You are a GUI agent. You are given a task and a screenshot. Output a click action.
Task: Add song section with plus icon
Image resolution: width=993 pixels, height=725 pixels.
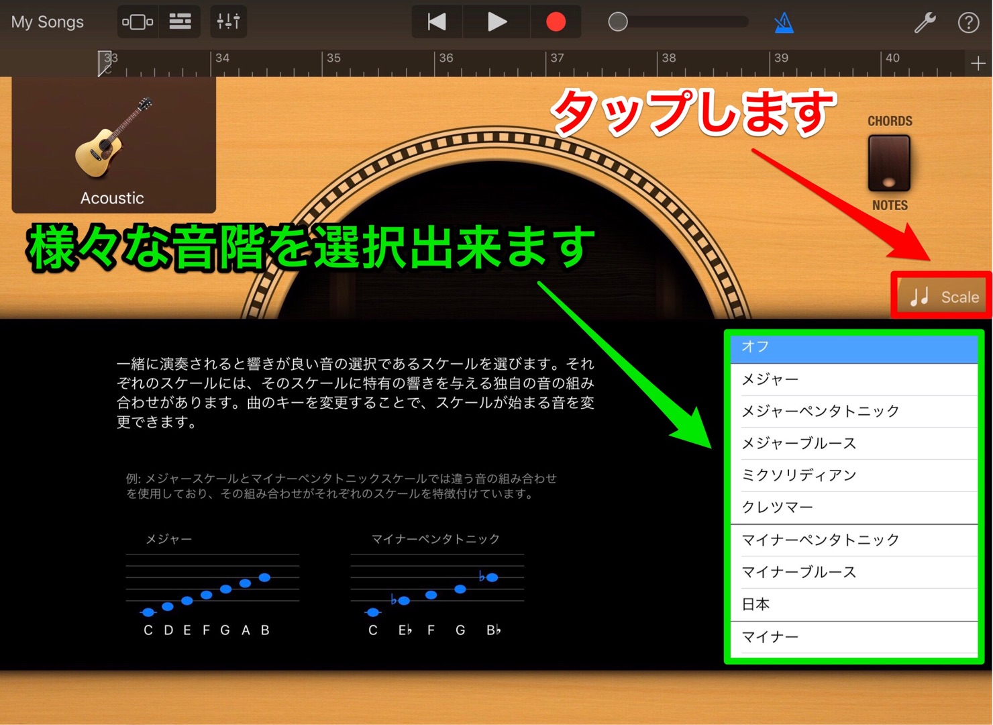point(978,63)
